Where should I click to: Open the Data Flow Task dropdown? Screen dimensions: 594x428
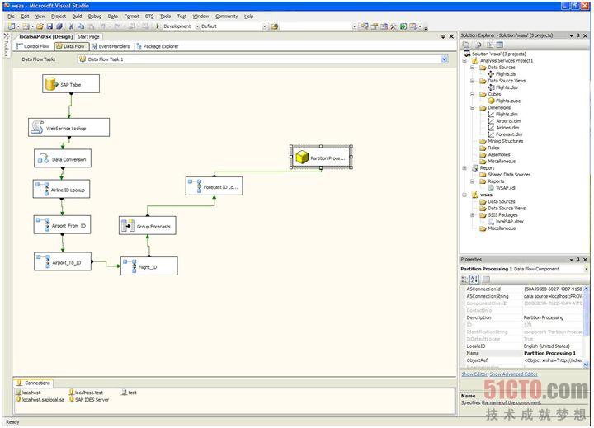click(x=445, y=59)
